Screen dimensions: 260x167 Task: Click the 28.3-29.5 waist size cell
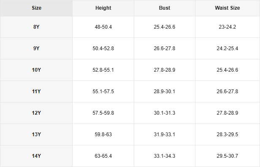(x=227, y=135)
